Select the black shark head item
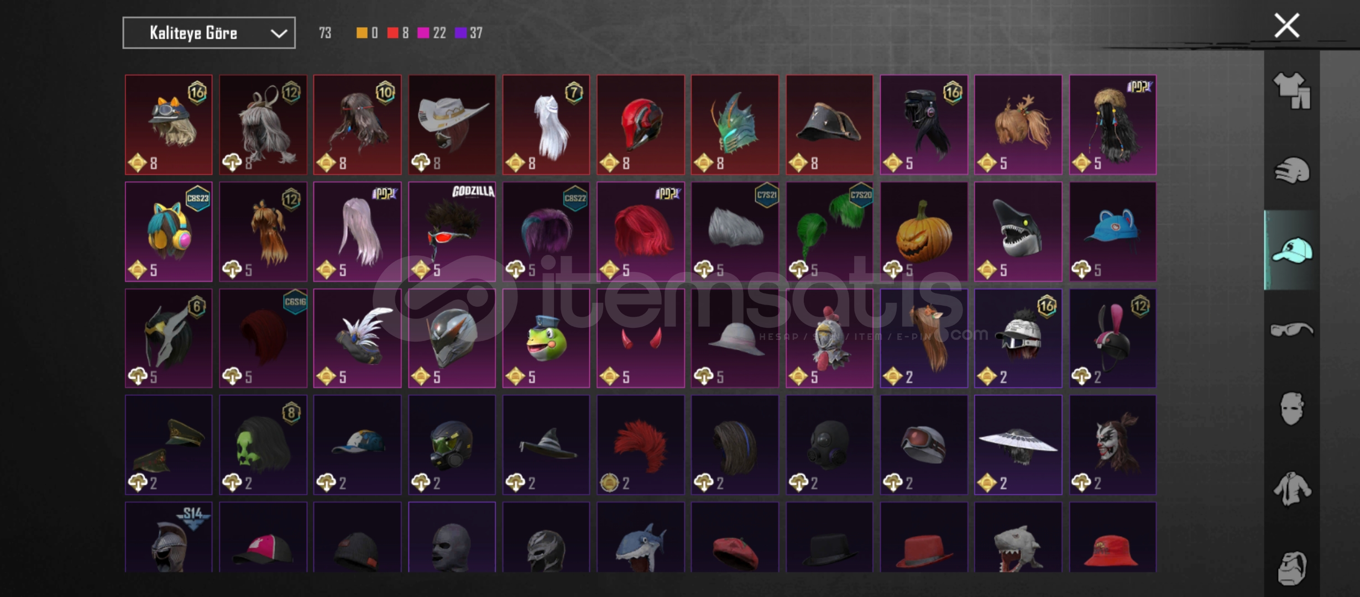This screenshot has height=597, width=1360. (1018, 232)
